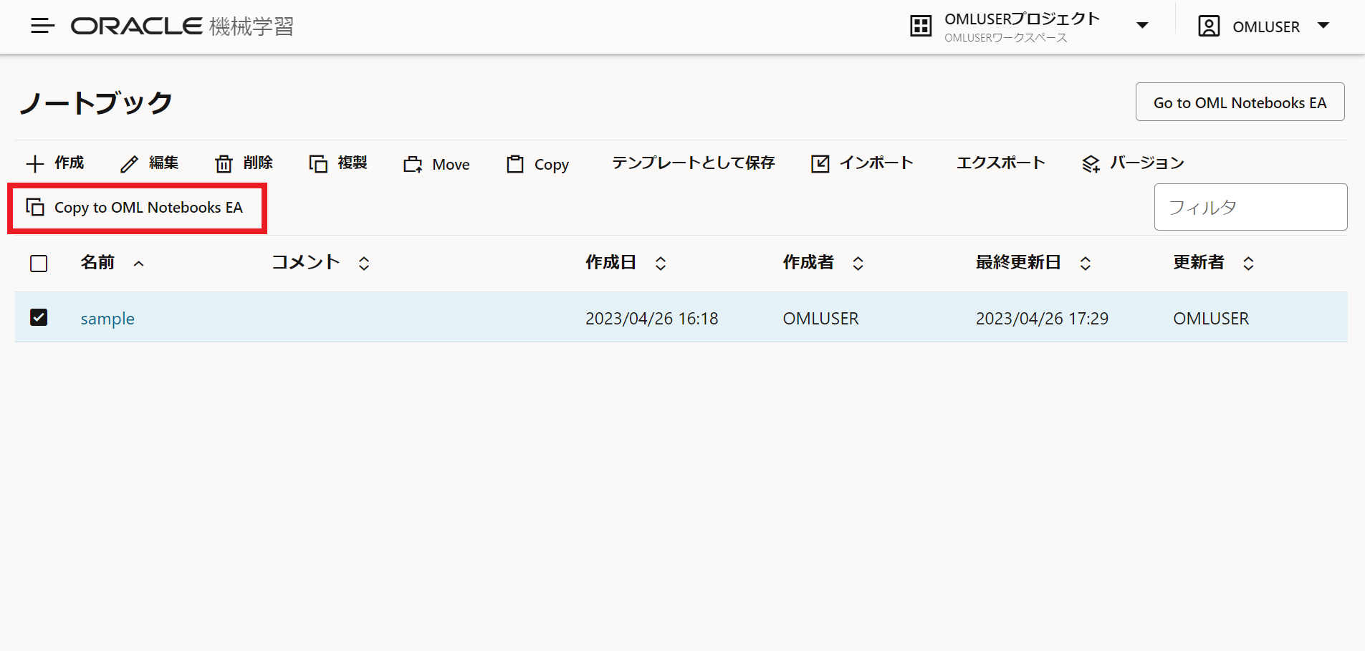Click the OMLUSER cell under 作成者

(x=820, y=319)
